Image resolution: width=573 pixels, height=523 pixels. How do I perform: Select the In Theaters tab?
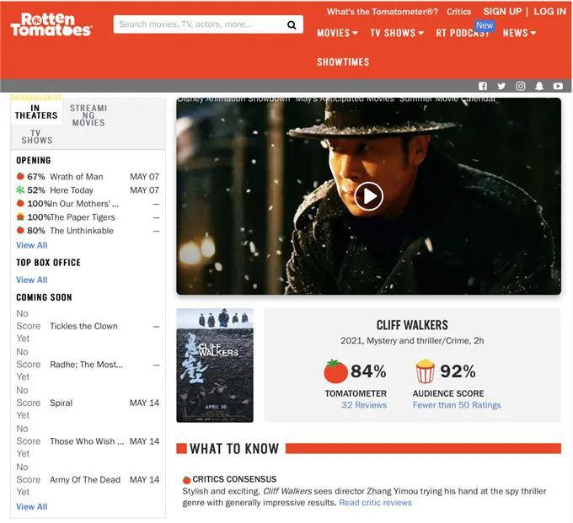pyautogui.click(x=36, y=112)
